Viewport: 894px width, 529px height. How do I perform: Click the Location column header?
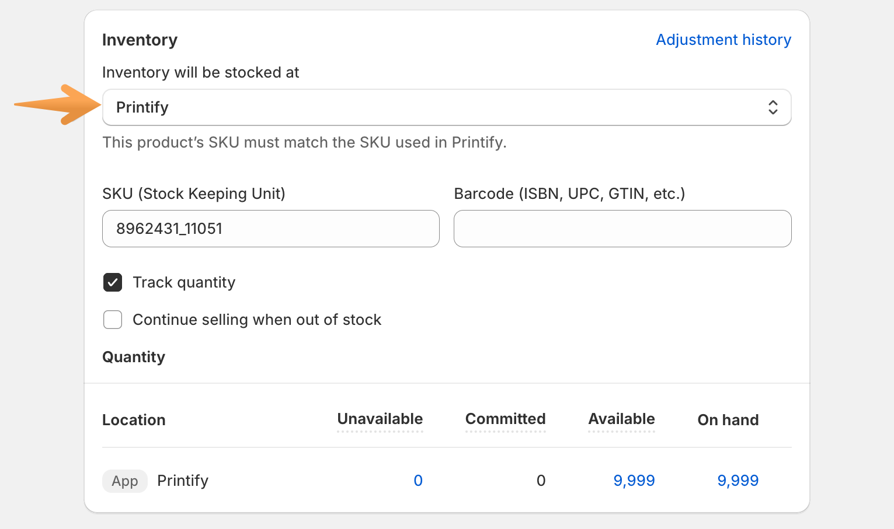[x=134, y=420]
